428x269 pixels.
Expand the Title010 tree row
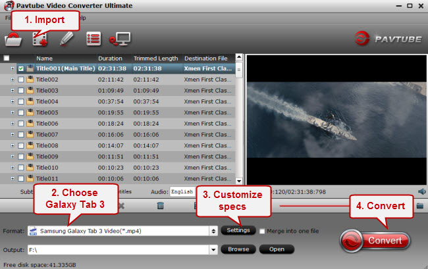click(13, 167)
